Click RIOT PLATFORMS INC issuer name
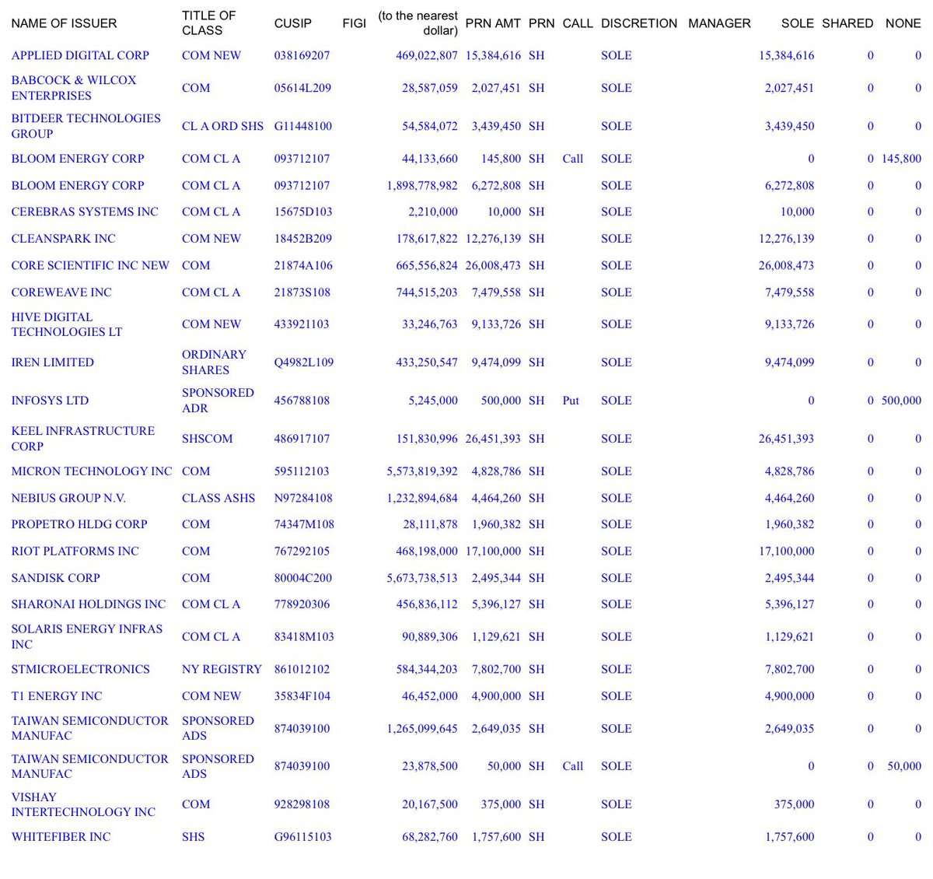Image resolution: width=933 pixels, height=879 pixels. [x=75, y=551]
